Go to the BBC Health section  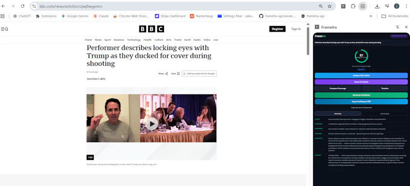click(148, 40)
